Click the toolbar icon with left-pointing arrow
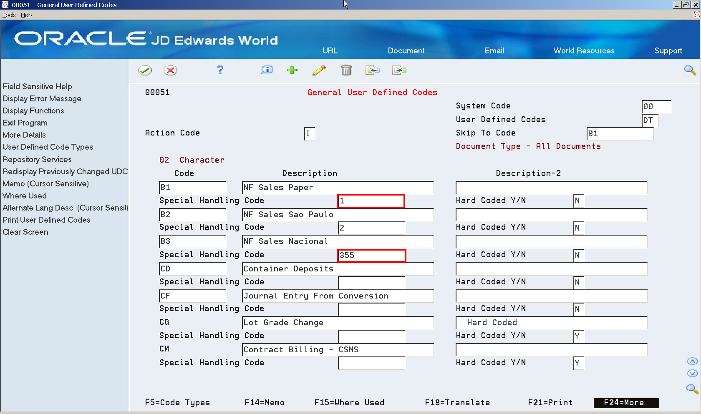 point(373,70)
